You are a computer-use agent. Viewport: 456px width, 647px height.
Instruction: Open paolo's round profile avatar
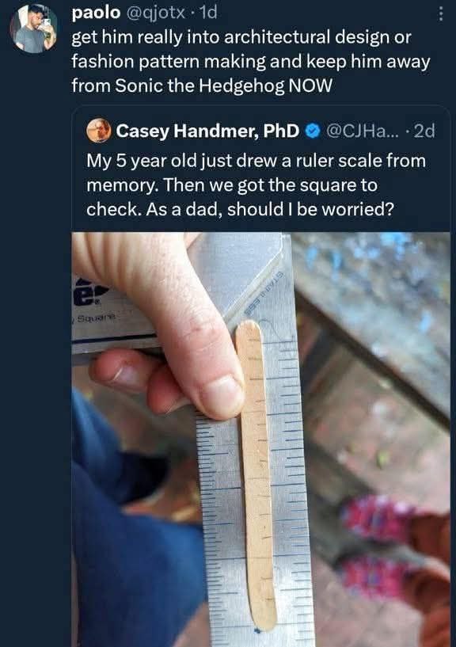pos(34,29)
